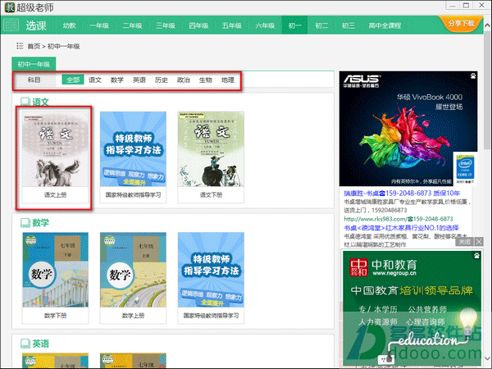The image size is (492, 369).
Task: Open the 高中全课程 tab
Action: tap(385, 25)
